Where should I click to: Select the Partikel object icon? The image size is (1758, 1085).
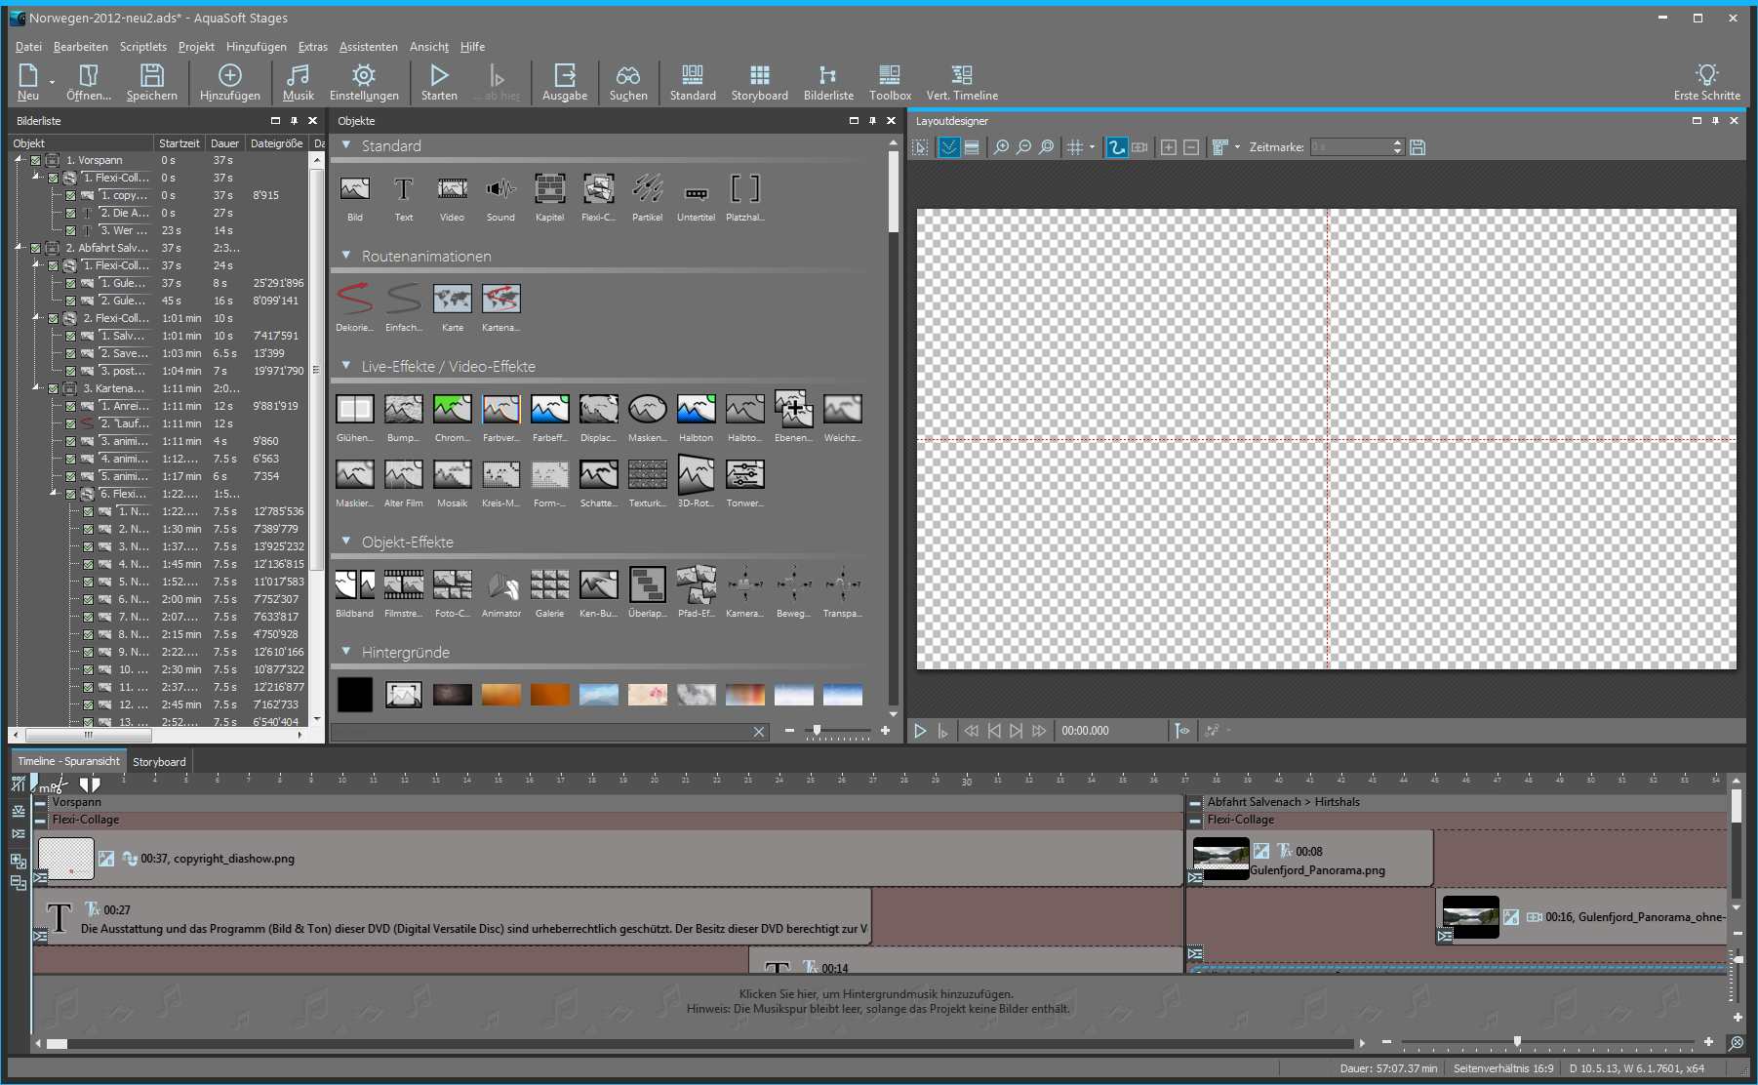click(647, 189)
